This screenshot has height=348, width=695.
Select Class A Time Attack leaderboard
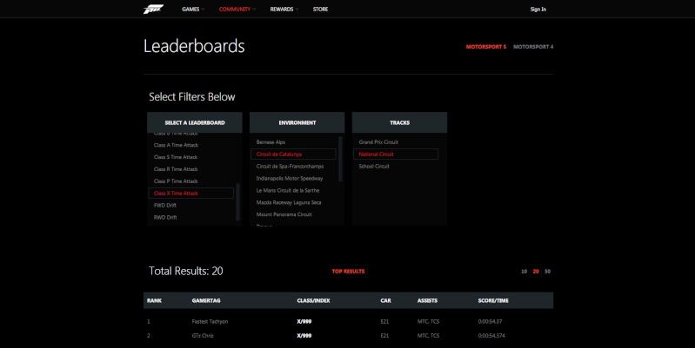176,145
